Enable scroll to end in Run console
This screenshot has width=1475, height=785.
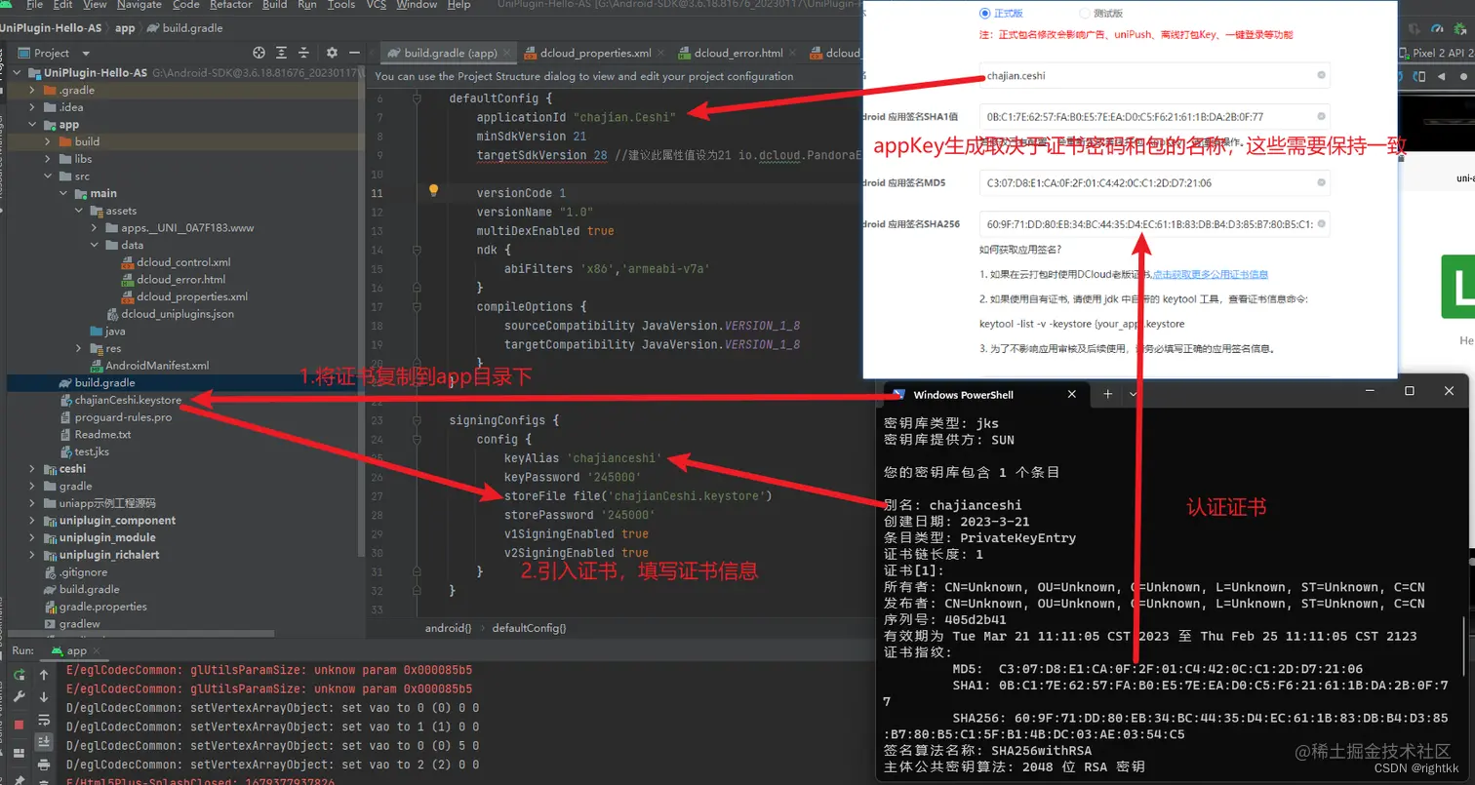point(44,741)
